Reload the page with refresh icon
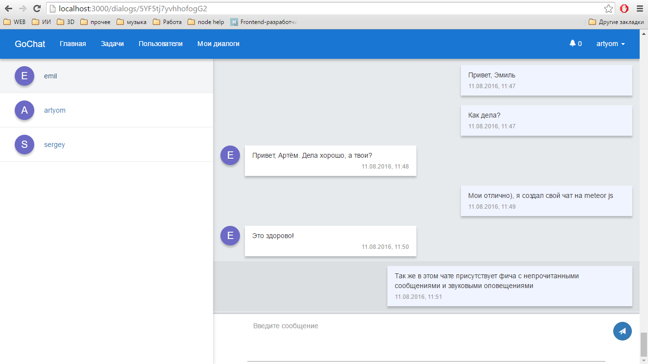Viewport: 648px width, 364px height. (37, 8)
